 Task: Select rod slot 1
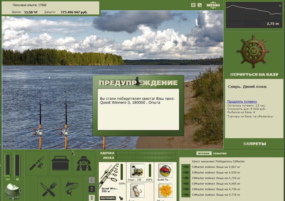point(92,180)
